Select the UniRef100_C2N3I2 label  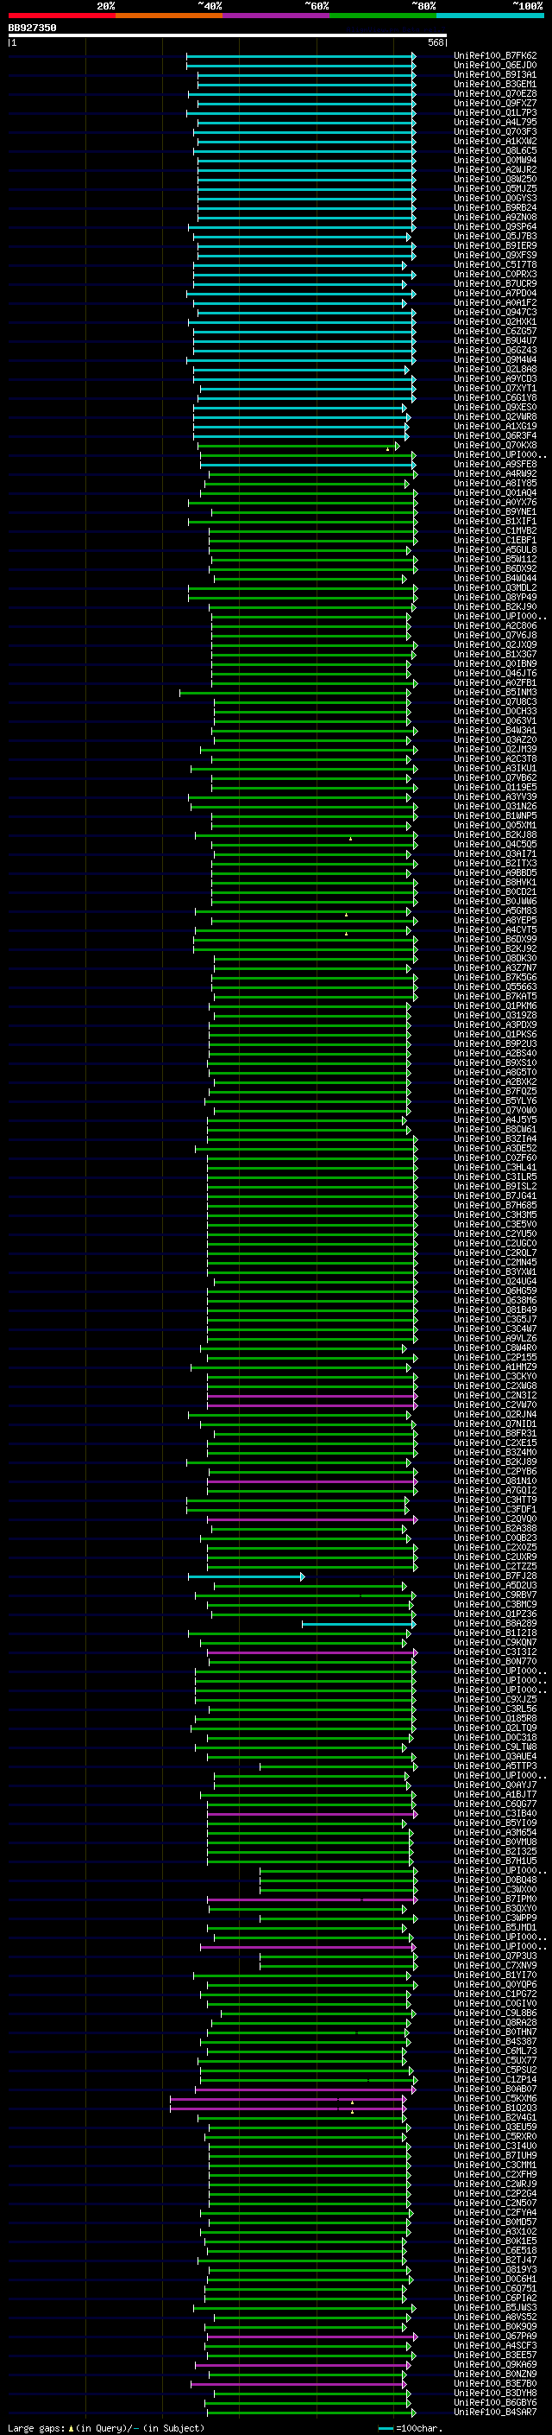[x=495, y=1395]
